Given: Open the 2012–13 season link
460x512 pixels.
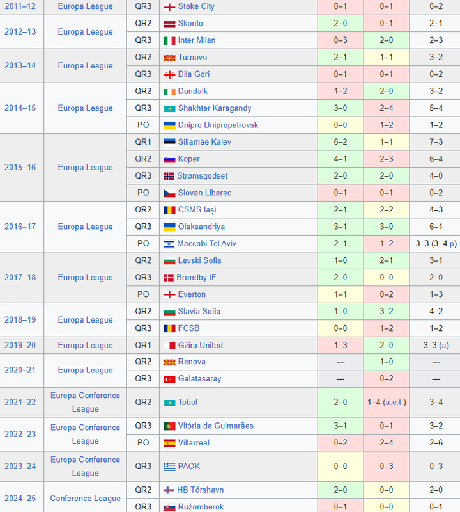Looking at the screenshot, I should [x=20, y=31].
